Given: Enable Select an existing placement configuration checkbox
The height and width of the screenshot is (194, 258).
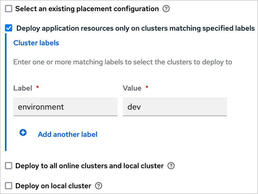Looking at the screenshot, I should tap(8, 9).
